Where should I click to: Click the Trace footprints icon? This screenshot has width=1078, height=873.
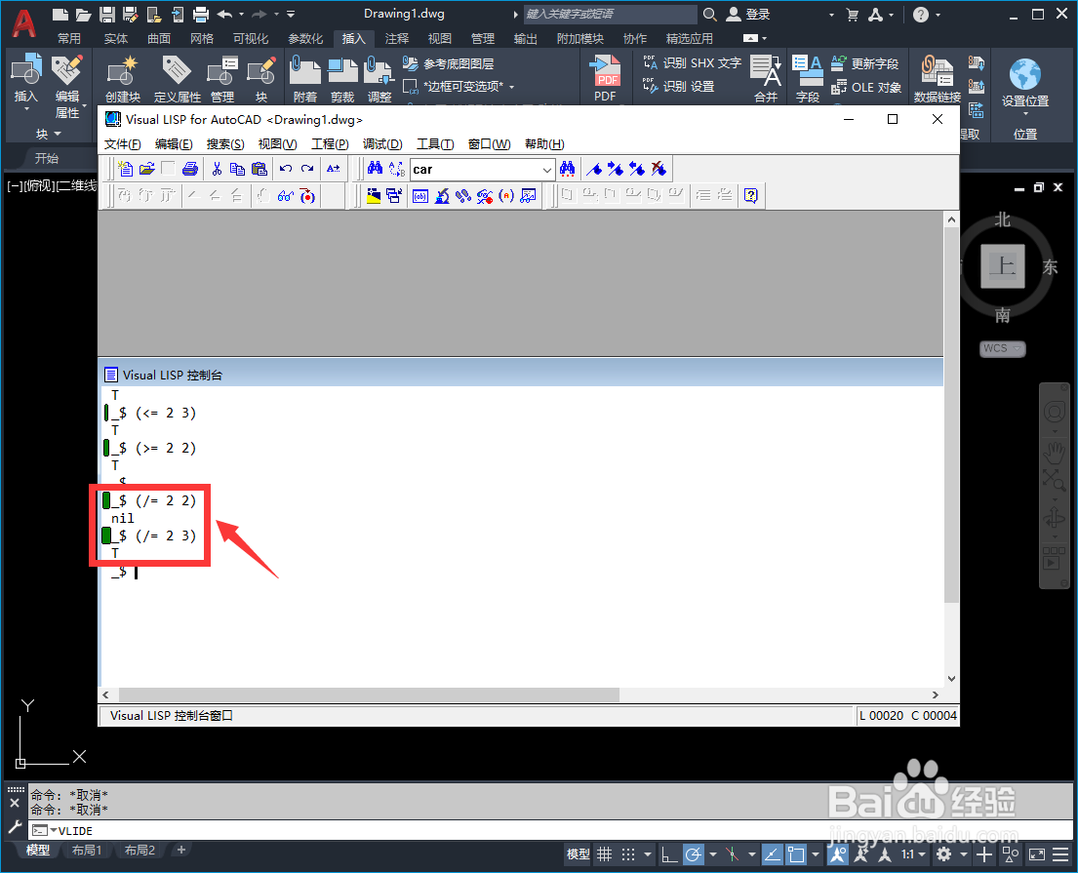(x=463, y=196)
